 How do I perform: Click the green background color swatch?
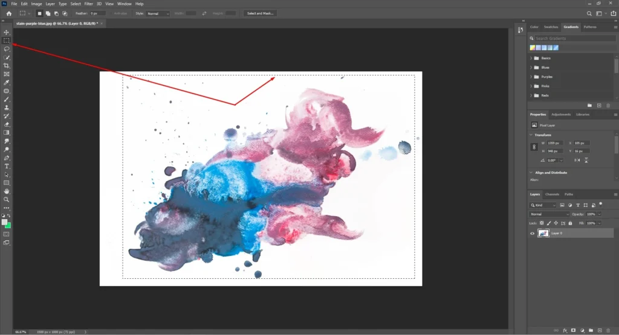8,226
